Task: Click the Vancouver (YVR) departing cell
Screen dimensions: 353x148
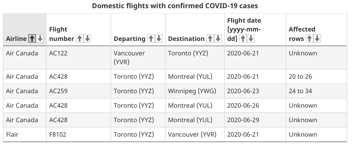Action: pos(138,58)
